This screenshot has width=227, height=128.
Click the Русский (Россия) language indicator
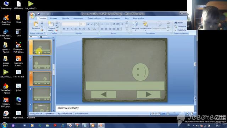65,113
